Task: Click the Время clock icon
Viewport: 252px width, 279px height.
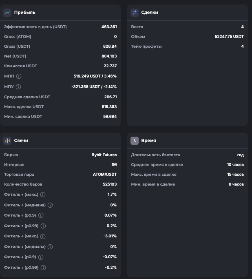Action: (135, 141)
